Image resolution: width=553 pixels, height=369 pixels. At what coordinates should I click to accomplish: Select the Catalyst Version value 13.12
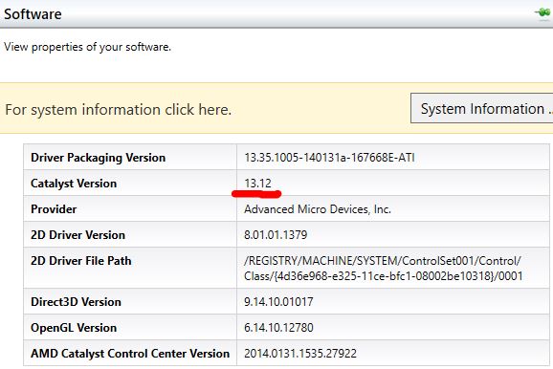pos(257,184)
